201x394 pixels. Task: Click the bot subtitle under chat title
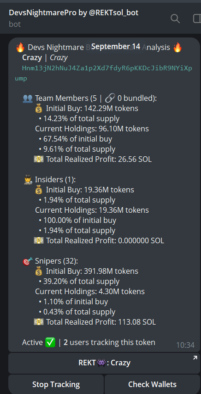[x=15, y=25]
